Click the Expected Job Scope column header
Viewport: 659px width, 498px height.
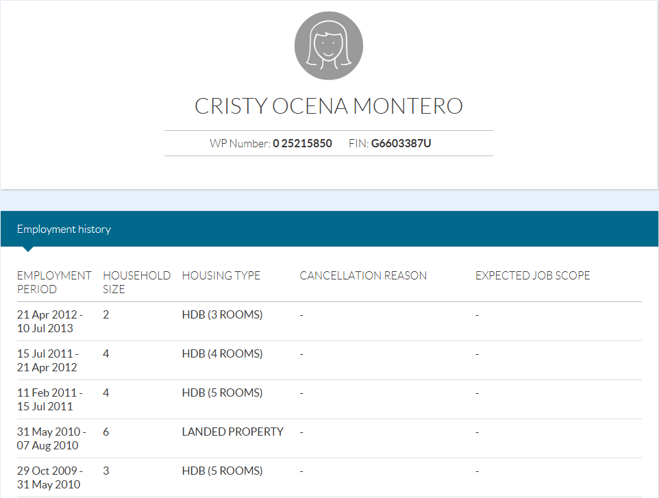pyautogui.click(x=532, y=275)
